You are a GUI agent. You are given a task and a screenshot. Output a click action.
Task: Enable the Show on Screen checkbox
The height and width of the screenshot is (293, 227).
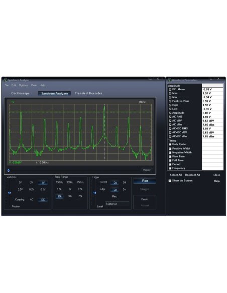[170, 181]
